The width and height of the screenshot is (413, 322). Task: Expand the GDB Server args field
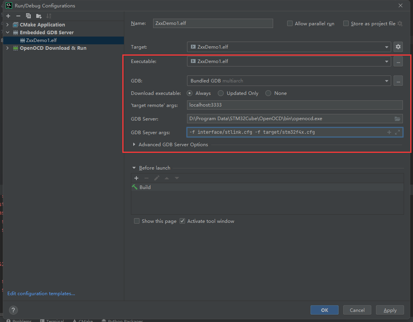397,132
